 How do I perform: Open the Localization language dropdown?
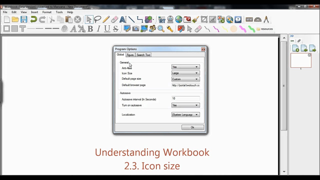click(185, 114)
